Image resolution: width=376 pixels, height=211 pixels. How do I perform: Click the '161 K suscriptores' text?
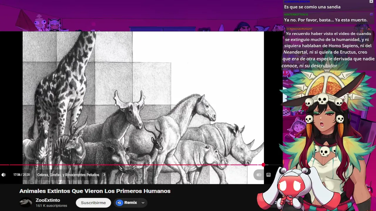(x=51, y=206)
